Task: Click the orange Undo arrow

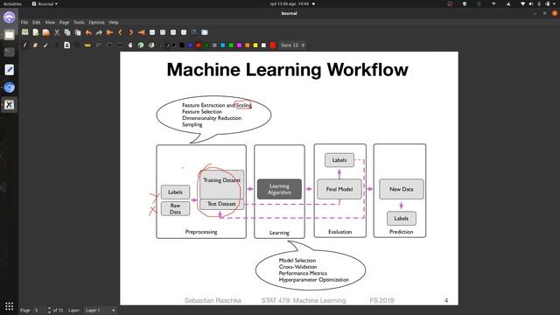Action: [88, 32]
